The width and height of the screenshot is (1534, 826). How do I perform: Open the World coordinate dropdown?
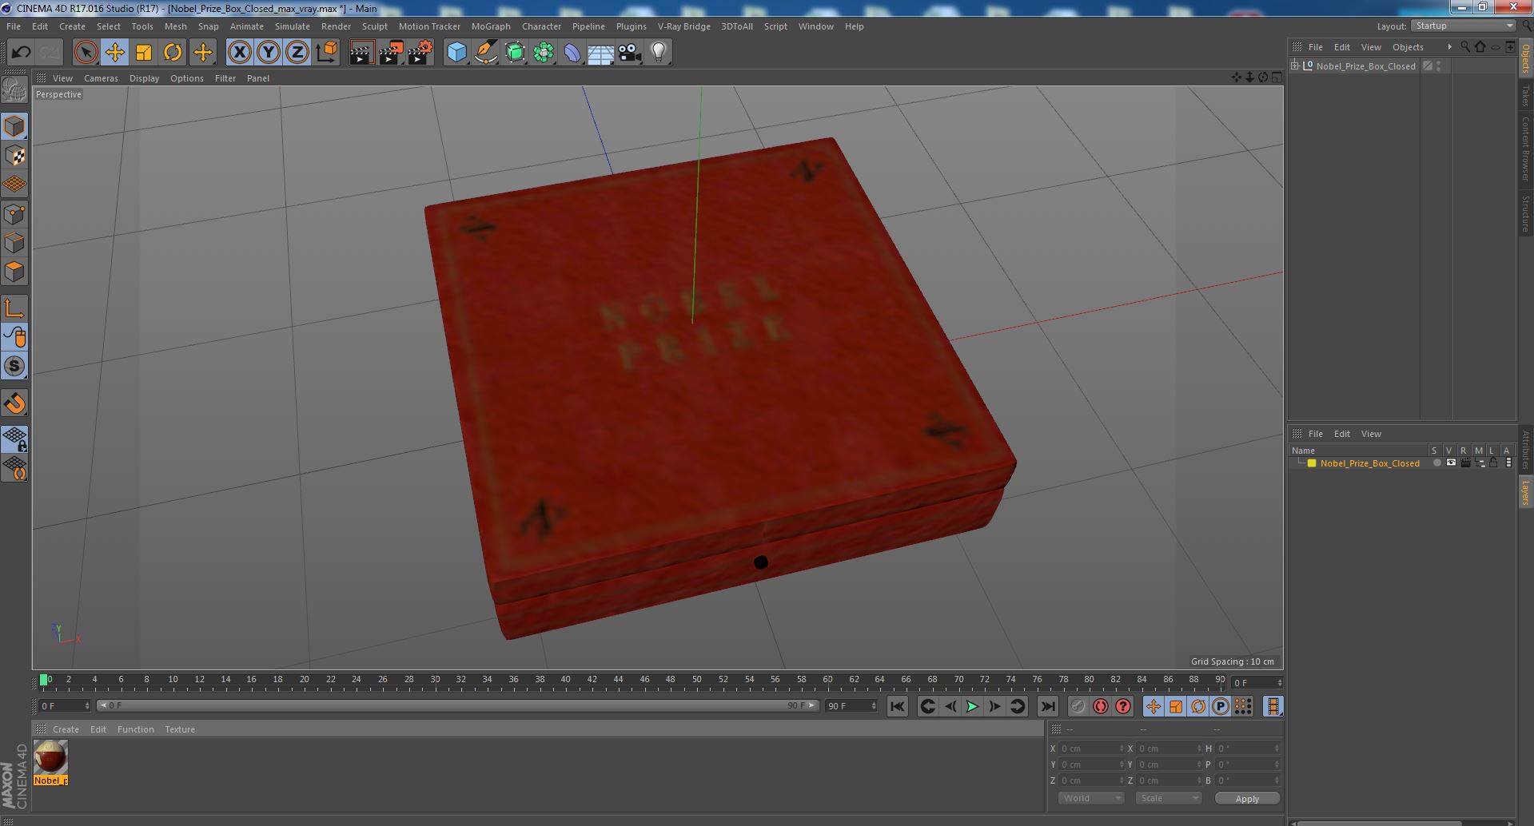click(x=1091, y=798)
